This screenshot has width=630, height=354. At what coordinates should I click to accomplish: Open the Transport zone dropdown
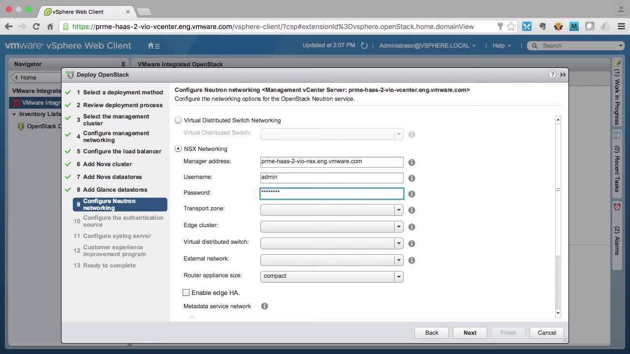pyautogui.click(x=332, y=210)
